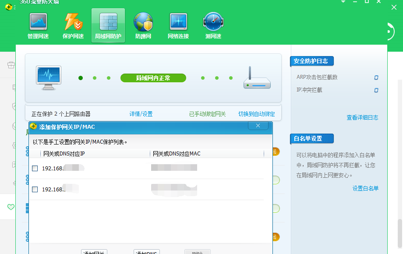Click the computer monitor icon
Viewport: 403px width, 254px height.
click(49, 78)
